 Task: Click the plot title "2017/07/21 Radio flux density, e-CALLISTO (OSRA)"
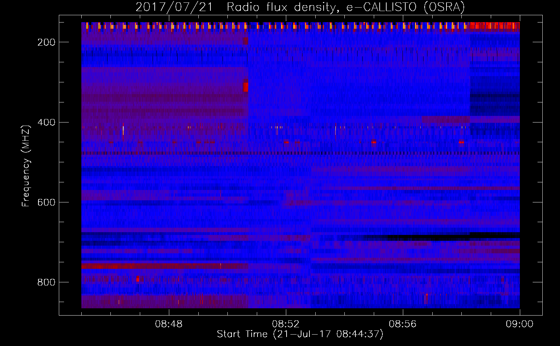(x=300, y=7)
